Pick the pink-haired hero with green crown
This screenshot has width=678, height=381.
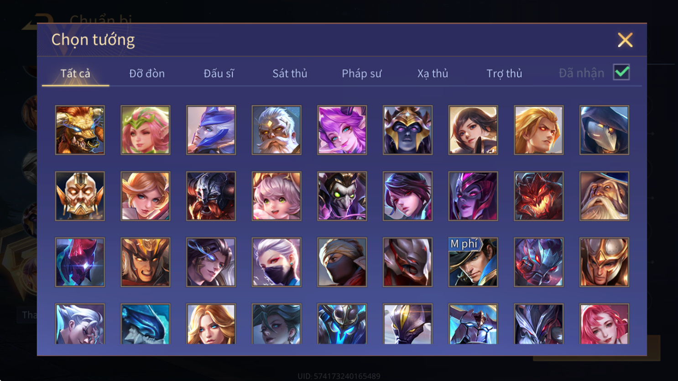[146, 130]
